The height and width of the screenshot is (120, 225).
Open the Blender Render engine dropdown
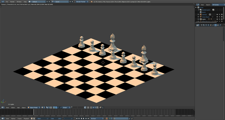[82, 2]
